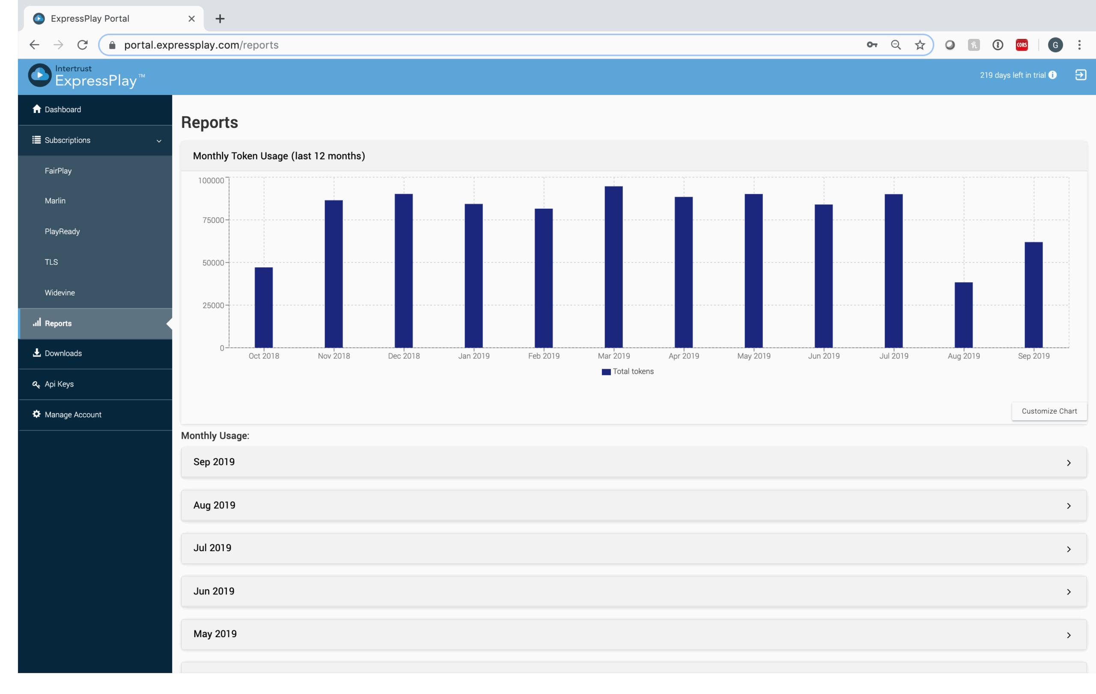The image size is (1096, 694).
Task: Click the Manage Account gear icon
Action: point(36,414)
